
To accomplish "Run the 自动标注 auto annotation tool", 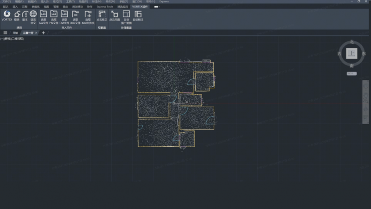I will (138, 16).
